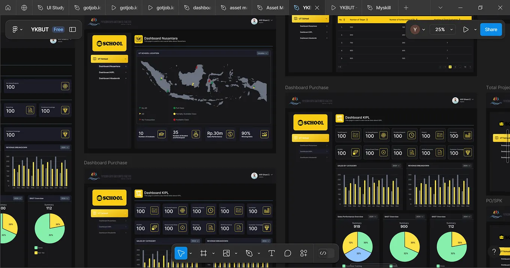Open the Actions shapes-plus tool
This screenshot has height=268, width=510.
[304, 253]
